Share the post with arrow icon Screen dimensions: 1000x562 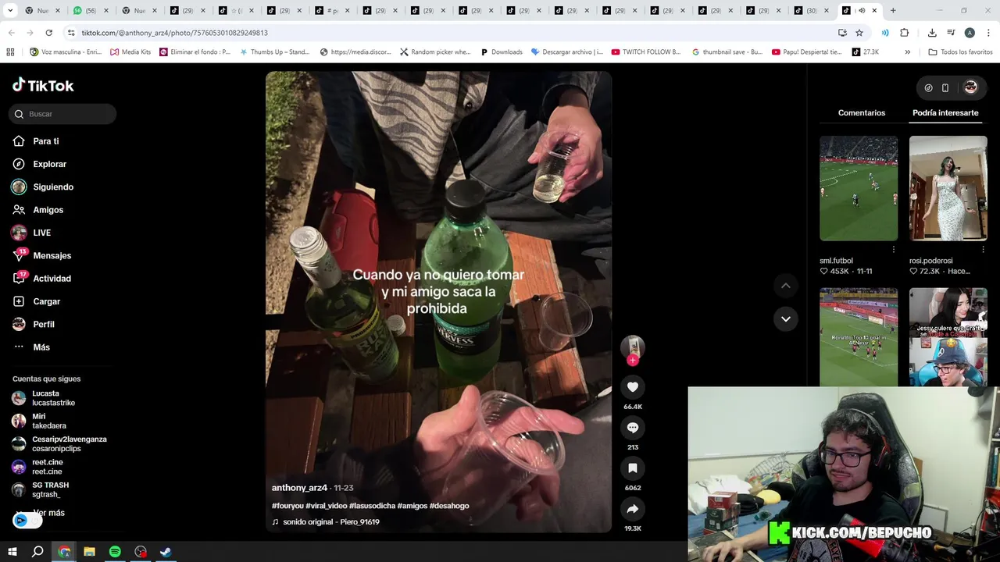tap(633, 509)
